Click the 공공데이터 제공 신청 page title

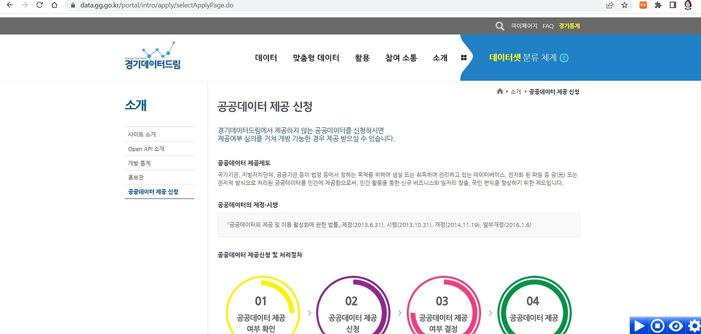265,106
